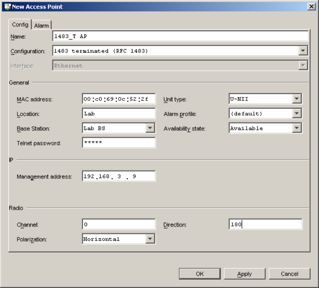Click the Name field containing 1483_T AP
The width and height of the screenshot is (319, 288).
coord(181,36)
